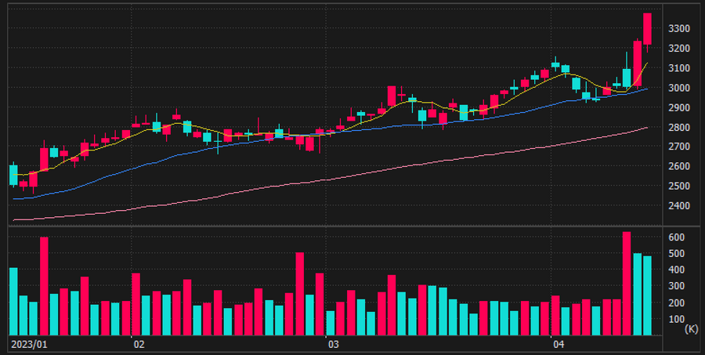
Task: Select the 3000 price axis label
Action: point(679,88)
